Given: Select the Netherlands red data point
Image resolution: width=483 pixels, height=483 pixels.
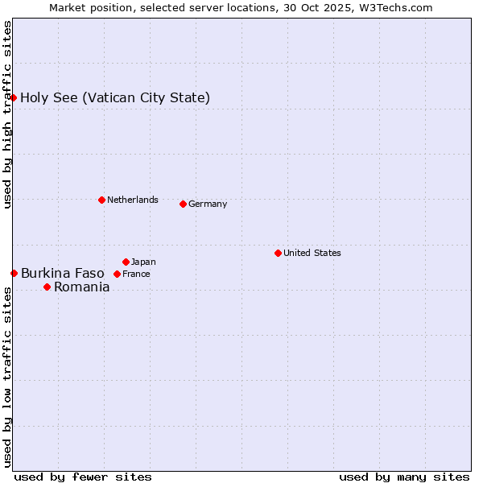Looking at the screenshot, I should click(101, 200).
